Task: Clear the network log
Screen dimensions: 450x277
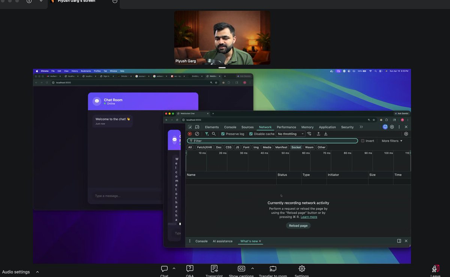Action: click(197, 134)
